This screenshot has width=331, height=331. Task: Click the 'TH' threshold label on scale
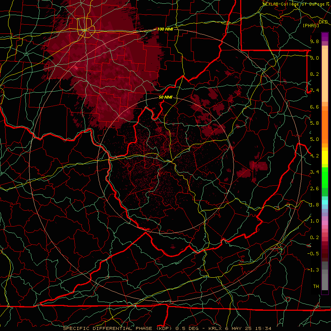click(x=316, y=286)
